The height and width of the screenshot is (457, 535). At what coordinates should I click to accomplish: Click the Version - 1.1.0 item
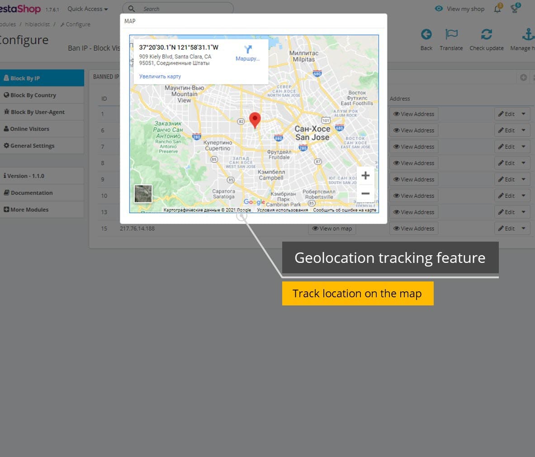[42, 176]
